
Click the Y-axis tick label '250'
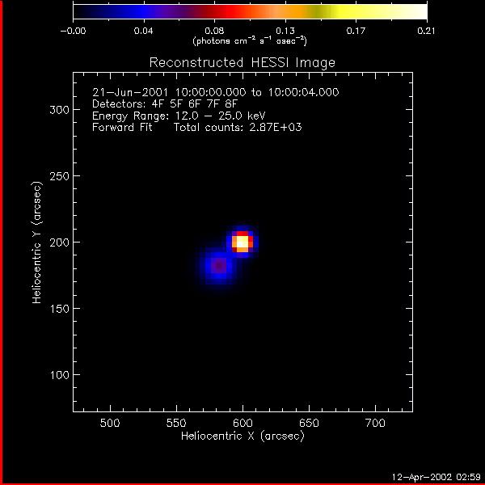[x=59, y=176]
